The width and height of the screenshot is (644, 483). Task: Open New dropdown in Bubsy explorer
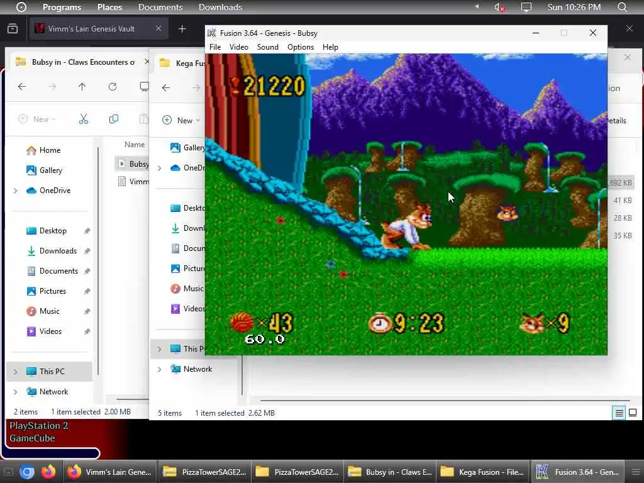pyautogui.click(x=37, y=119)
